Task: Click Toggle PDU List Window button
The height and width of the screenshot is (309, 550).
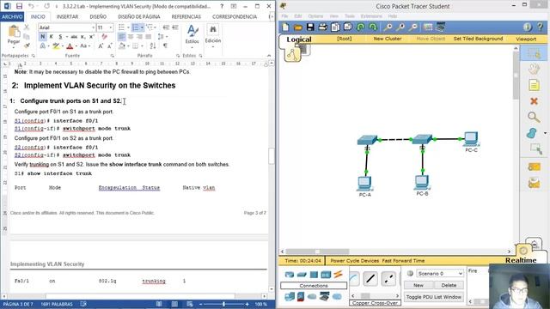Action: (x=433, y=297)
